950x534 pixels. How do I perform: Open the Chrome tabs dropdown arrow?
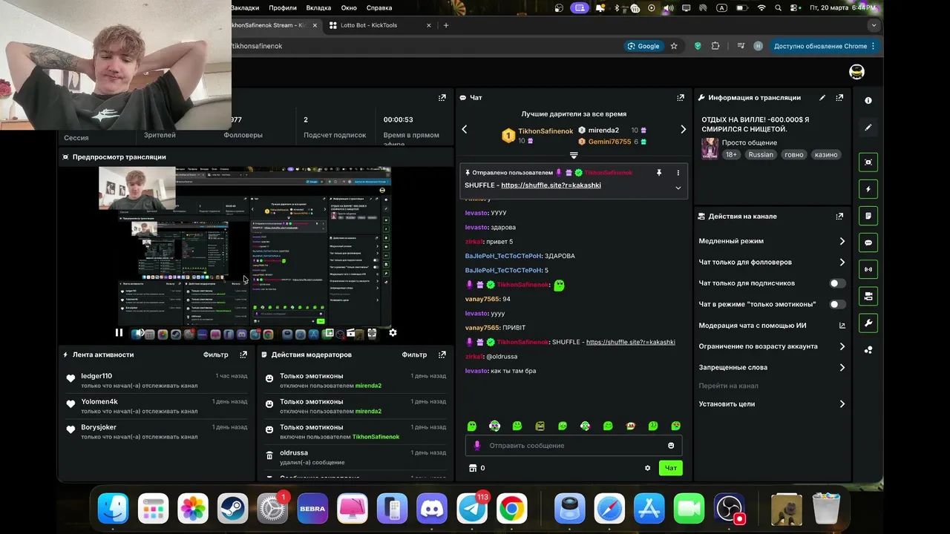(x=874, y=25)
